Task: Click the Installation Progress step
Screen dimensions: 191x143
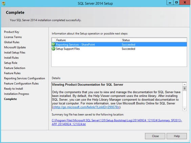Action: pyautogui.click(x=17, y=94)
